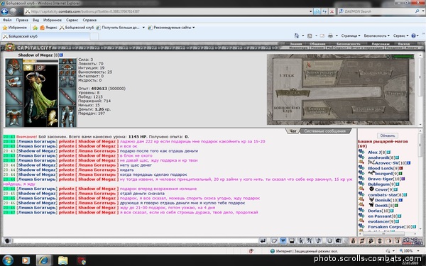This screenshot has height=266, width=426.
Task: Click the Избранное star favorites button
Action: pos(15,28)
